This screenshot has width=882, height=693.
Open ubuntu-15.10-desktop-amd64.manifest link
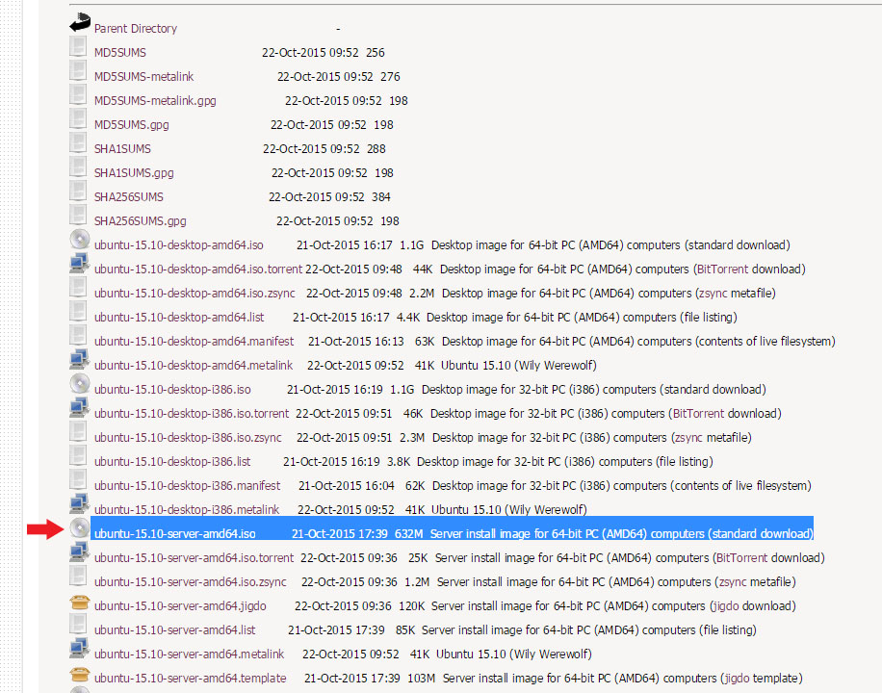(x=195, y=342)
